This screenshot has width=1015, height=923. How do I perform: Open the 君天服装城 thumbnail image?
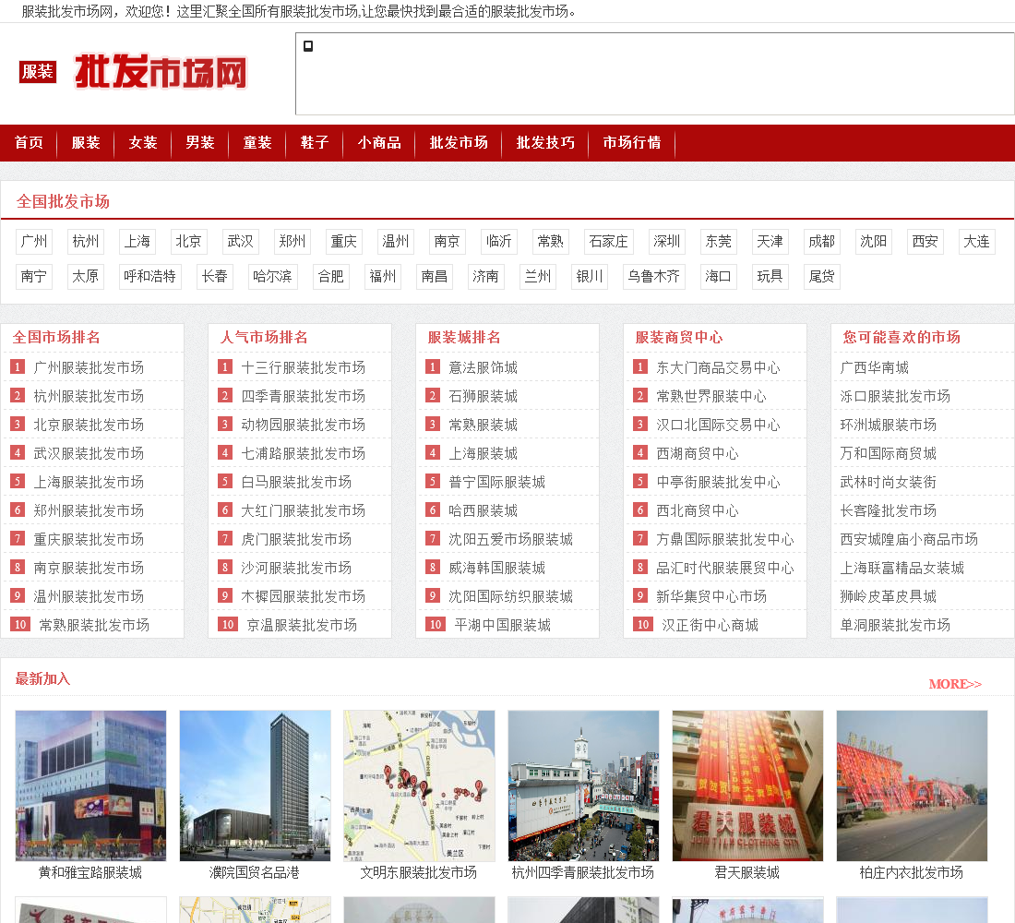[x=747, y=785]
